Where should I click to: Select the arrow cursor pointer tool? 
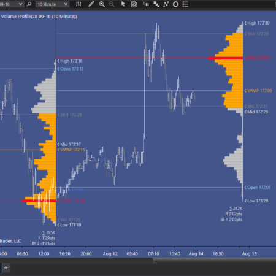pos(123,4)
